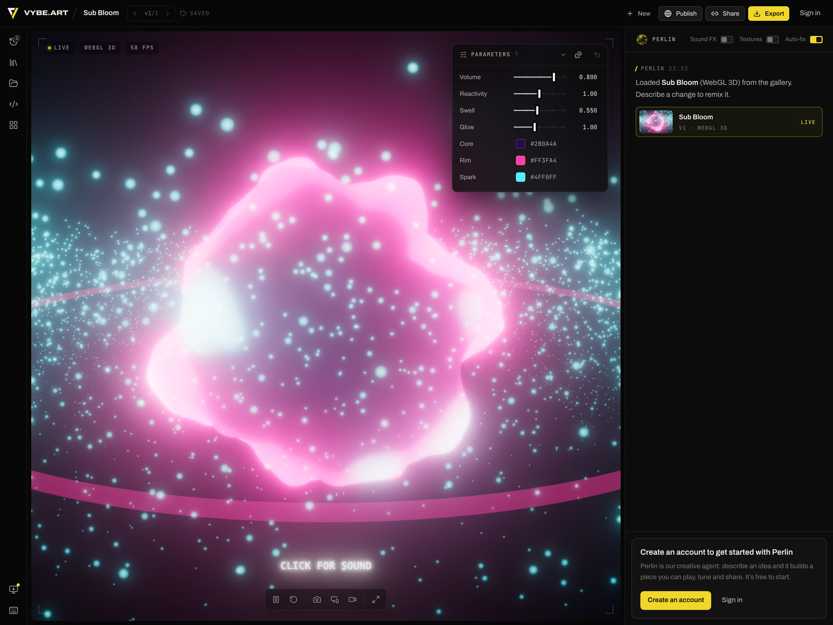
Task: Open the history icon in left sidebar
Action: 14,41
